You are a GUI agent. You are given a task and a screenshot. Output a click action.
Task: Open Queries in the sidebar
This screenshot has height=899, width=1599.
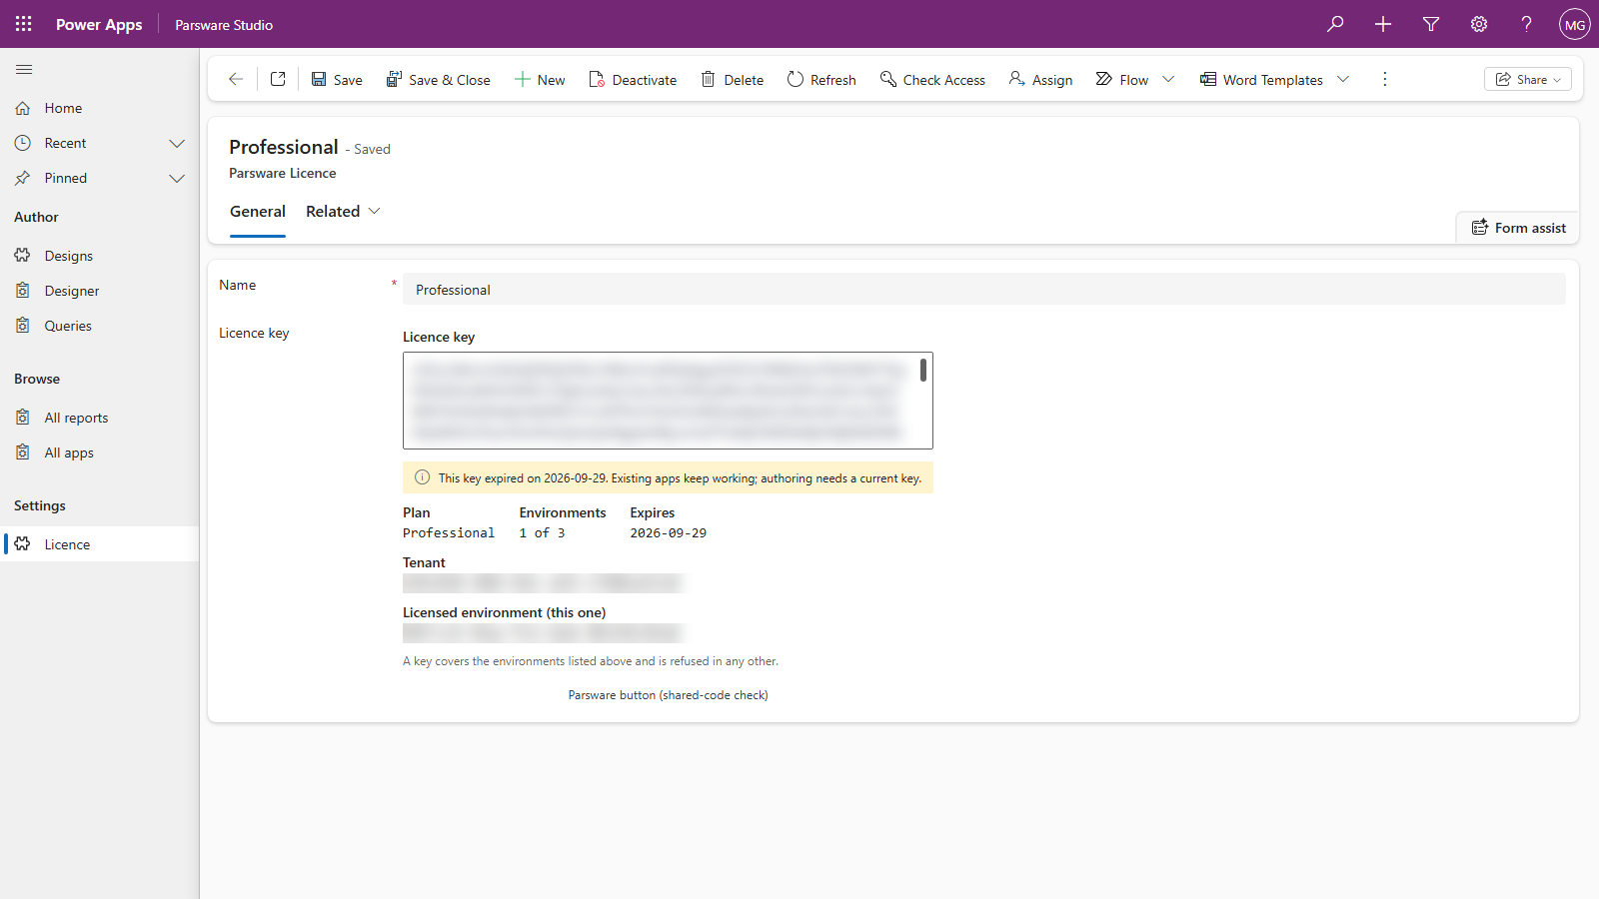coord(100,326)
